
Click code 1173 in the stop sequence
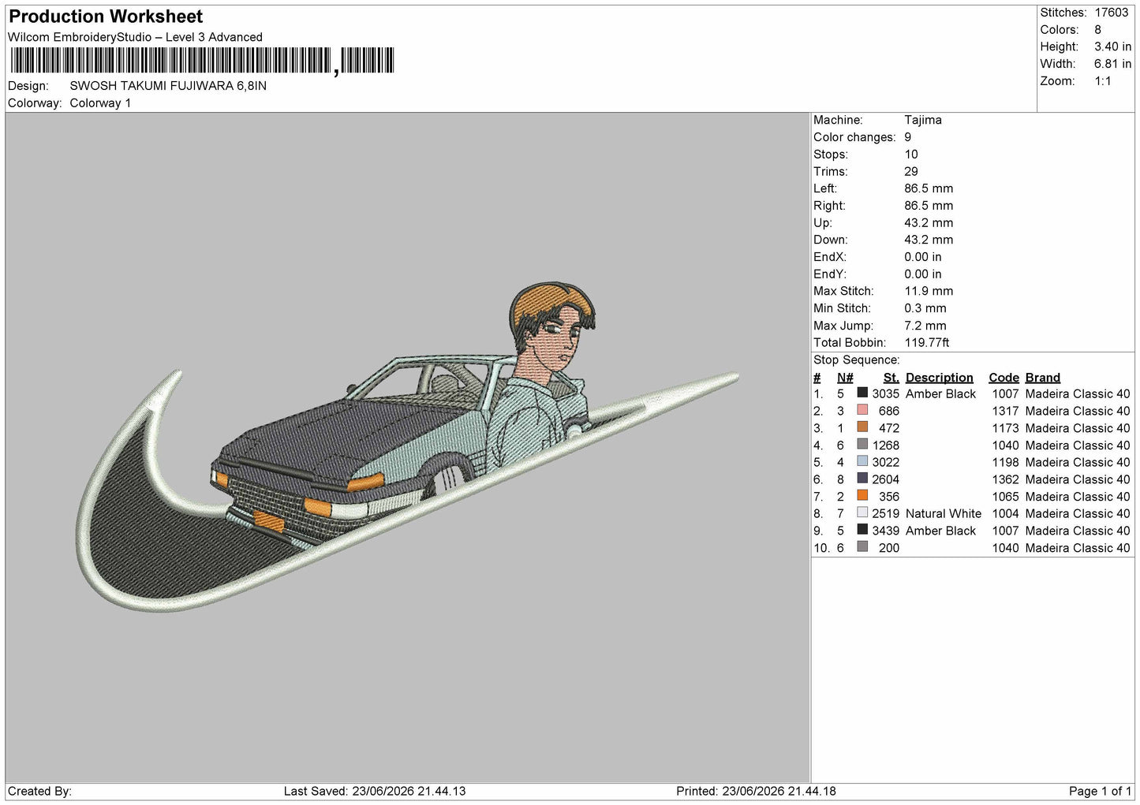pos(1005,428)
